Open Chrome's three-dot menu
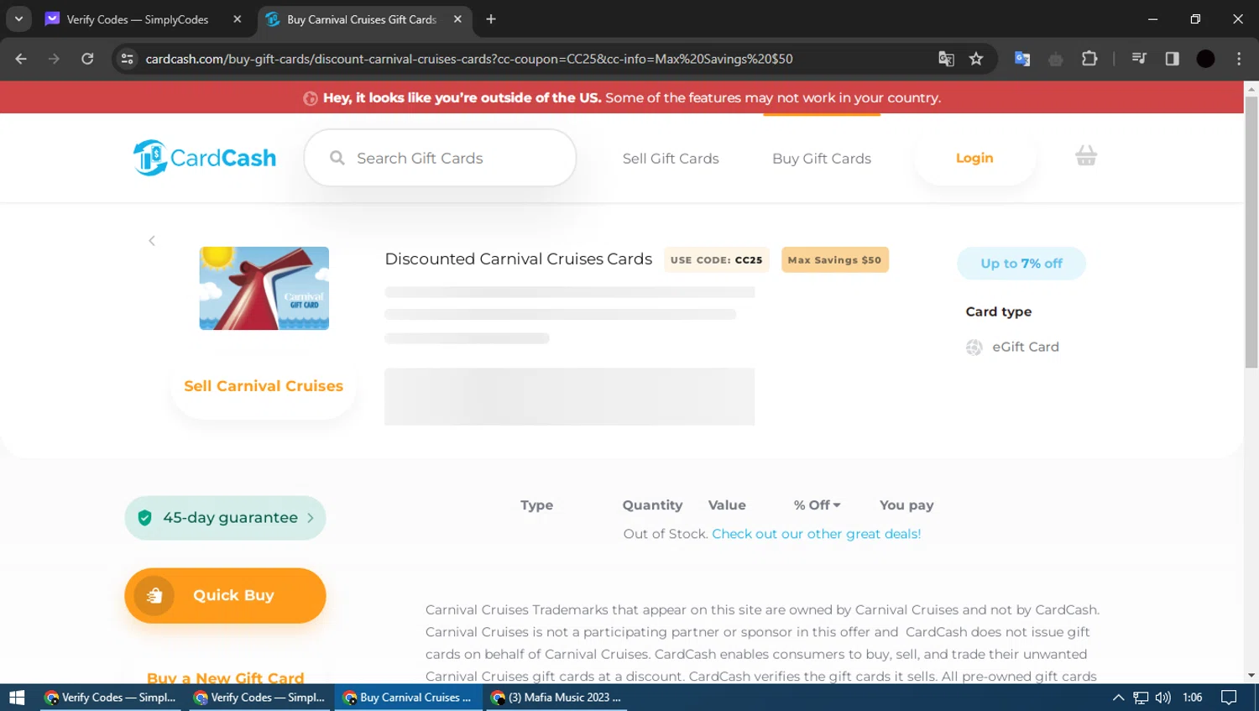The image size is (1259, 711). (1239, 59)
